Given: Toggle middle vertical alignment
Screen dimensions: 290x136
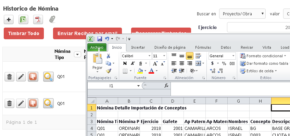Looking at the screenshot, I should 182,56.
